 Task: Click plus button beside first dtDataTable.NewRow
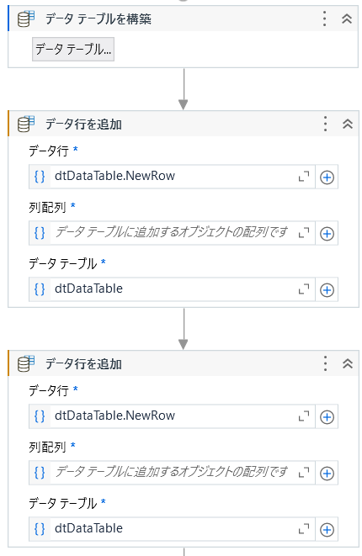tap(327, 177)
